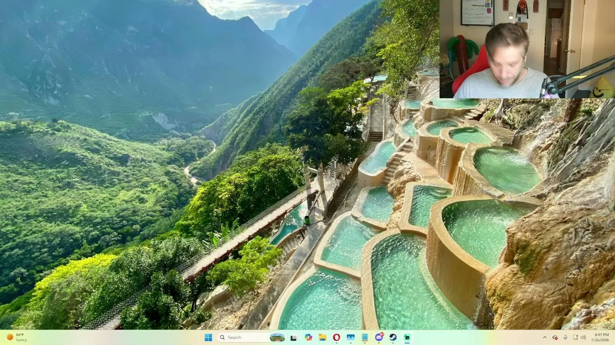The image size is (615, 345).
Task: Open the blue landscape app icon
Action: tap(351, 337)
